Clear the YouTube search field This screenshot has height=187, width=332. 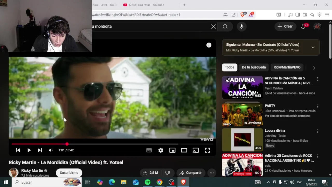tap(213, 26)
